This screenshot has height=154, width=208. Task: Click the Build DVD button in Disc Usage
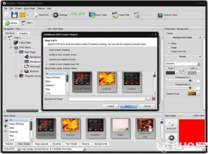point(171,125)
